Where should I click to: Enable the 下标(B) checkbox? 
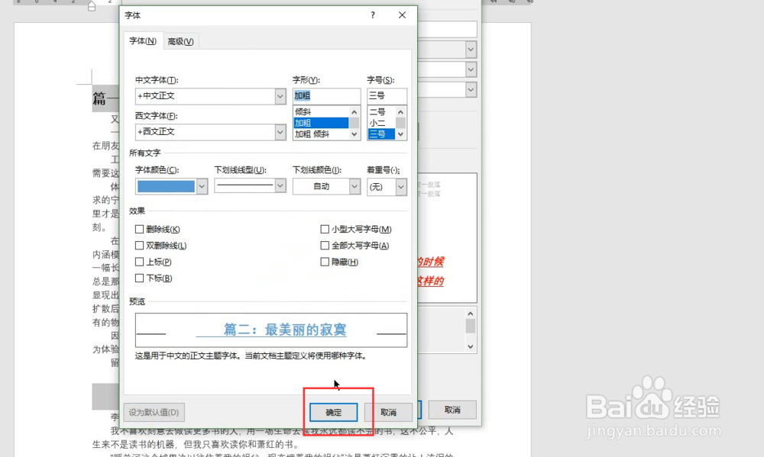coord(139,278)
